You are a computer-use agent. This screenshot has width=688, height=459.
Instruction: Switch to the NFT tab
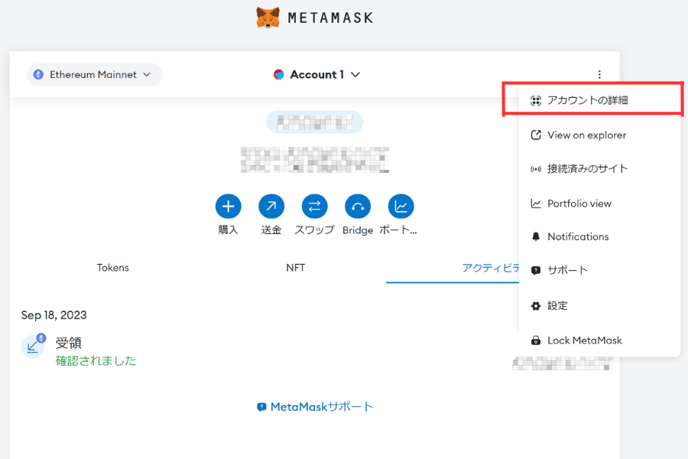295,268
